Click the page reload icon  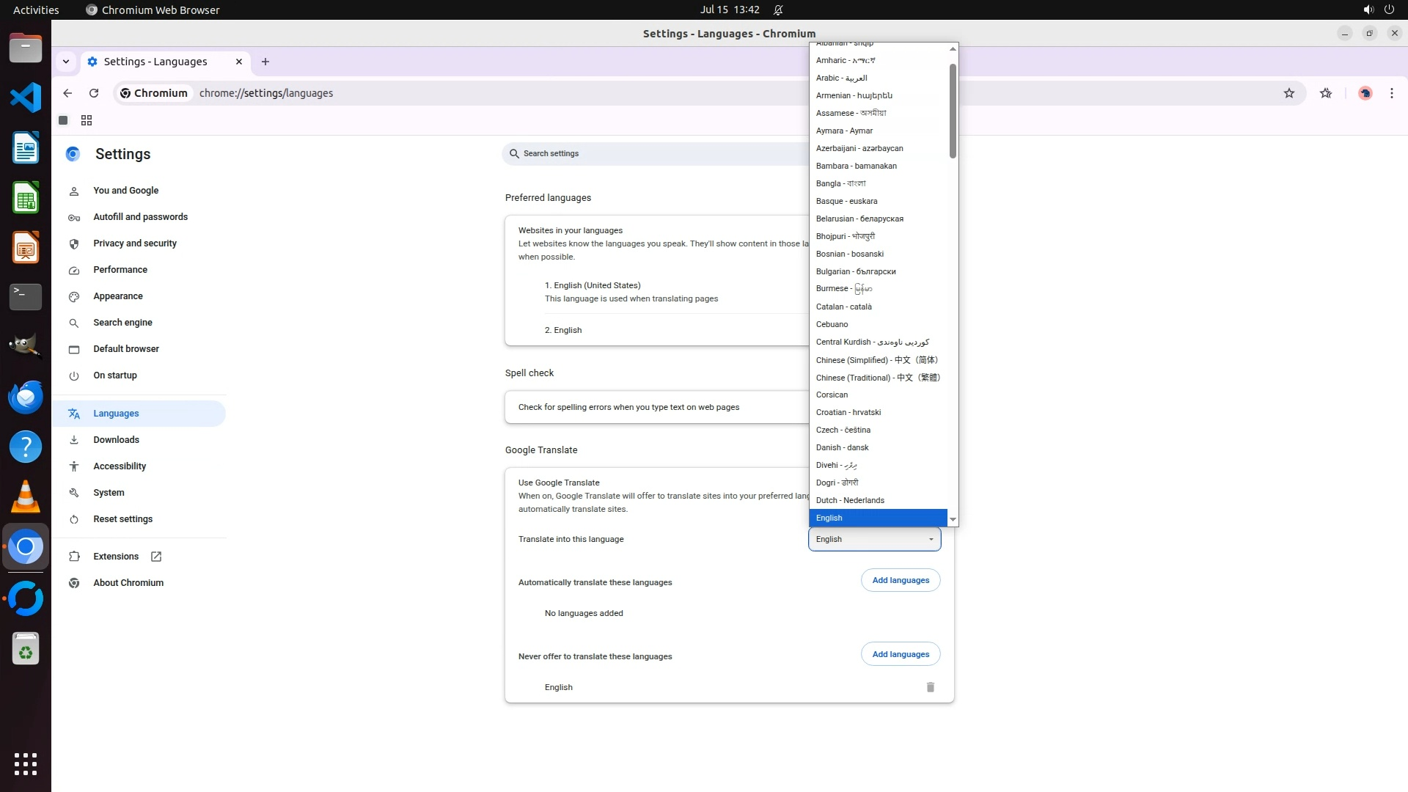point(94,93)
